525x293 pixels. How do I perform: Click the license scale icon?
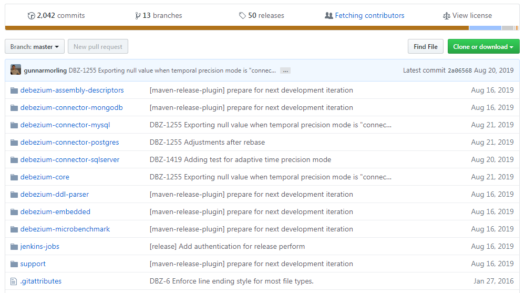click(x=447, y=16)
